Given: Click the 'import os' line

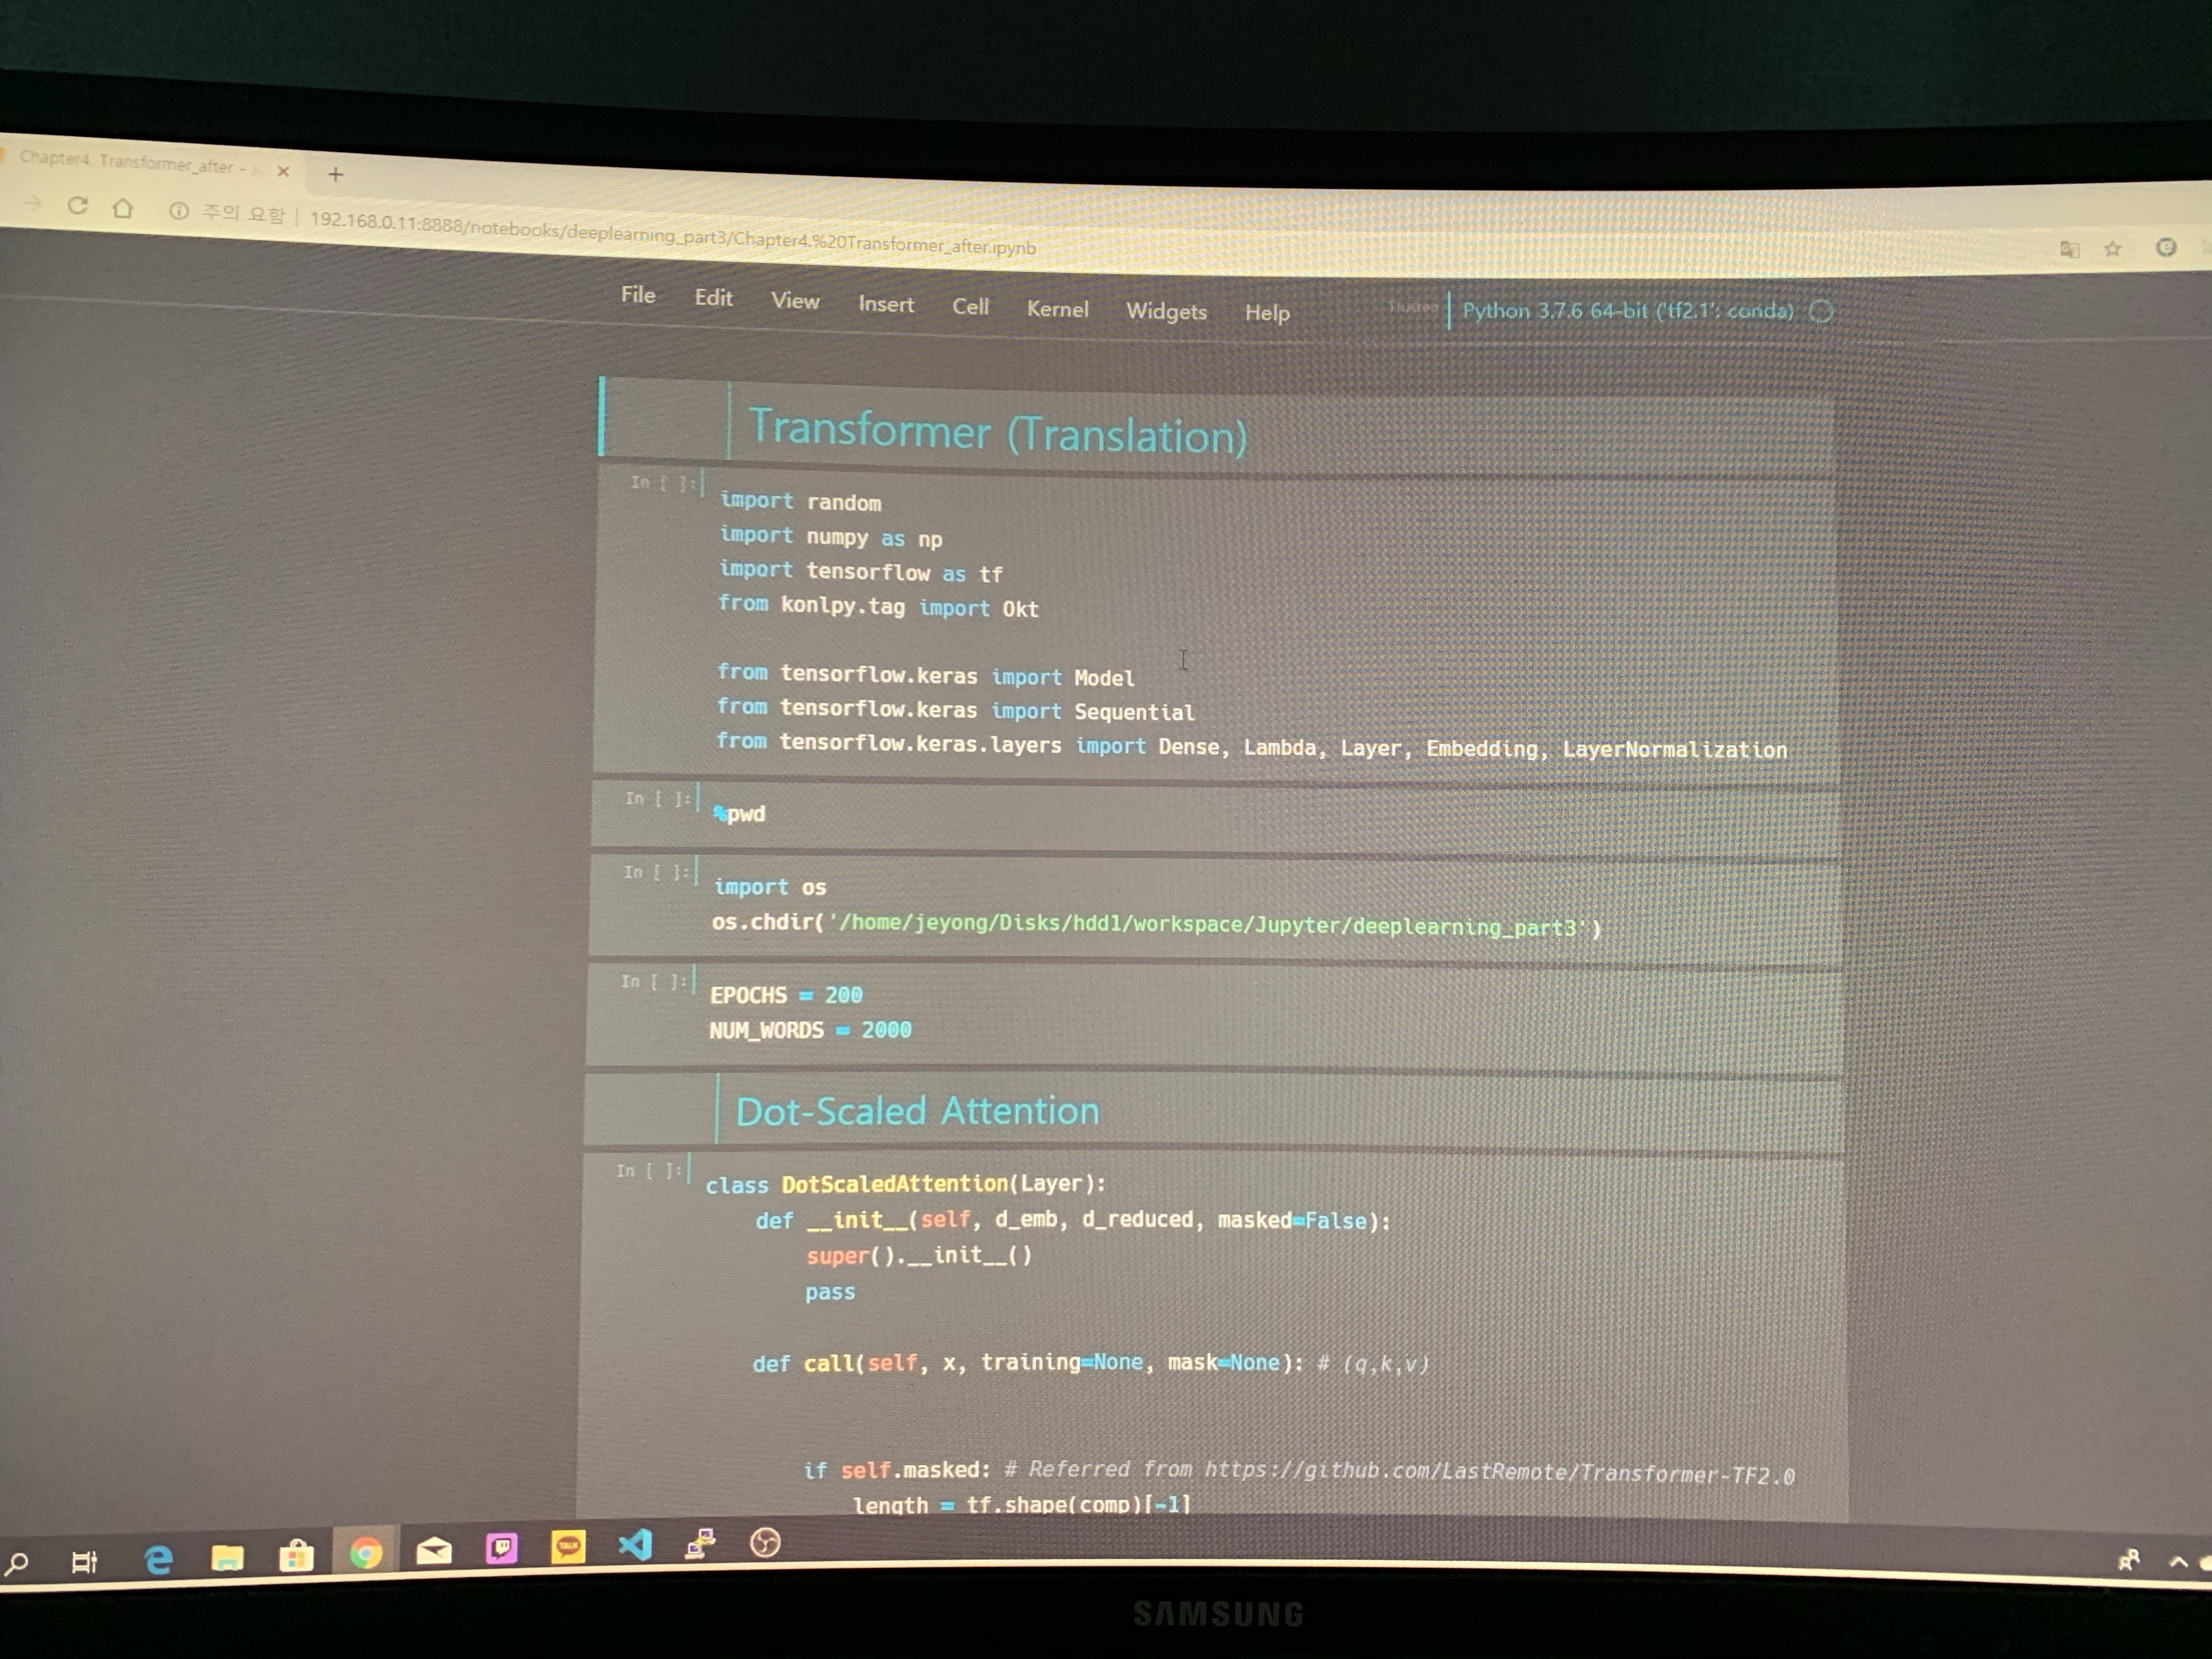Looking at the screenshot, I should tap(770, 887).
